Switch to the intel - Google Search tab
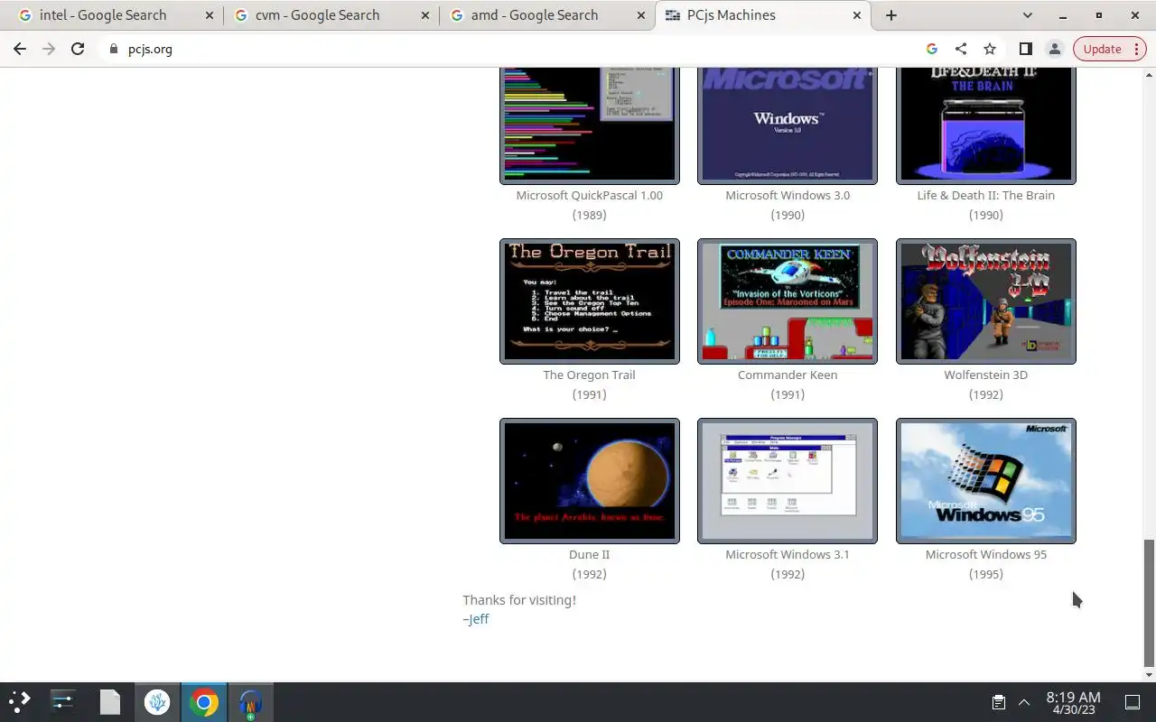The image size is (1156, 722). [115, 15]
